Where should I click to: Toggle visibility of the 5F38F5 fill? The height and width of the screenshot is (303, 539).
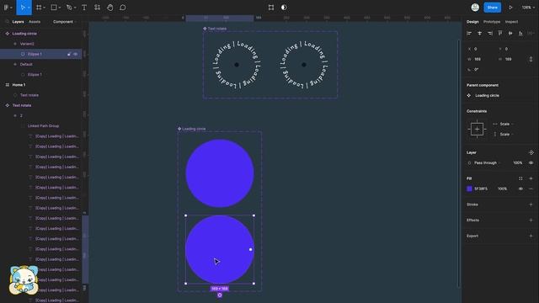tap(520, 189)
